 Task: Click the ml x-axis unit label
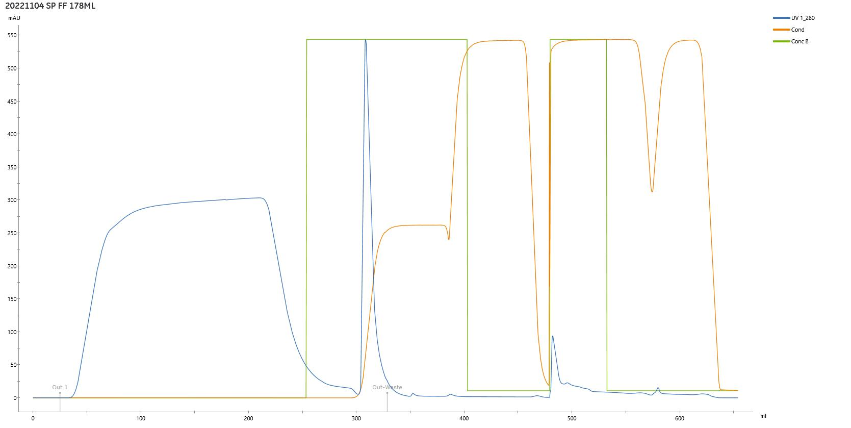763,416
